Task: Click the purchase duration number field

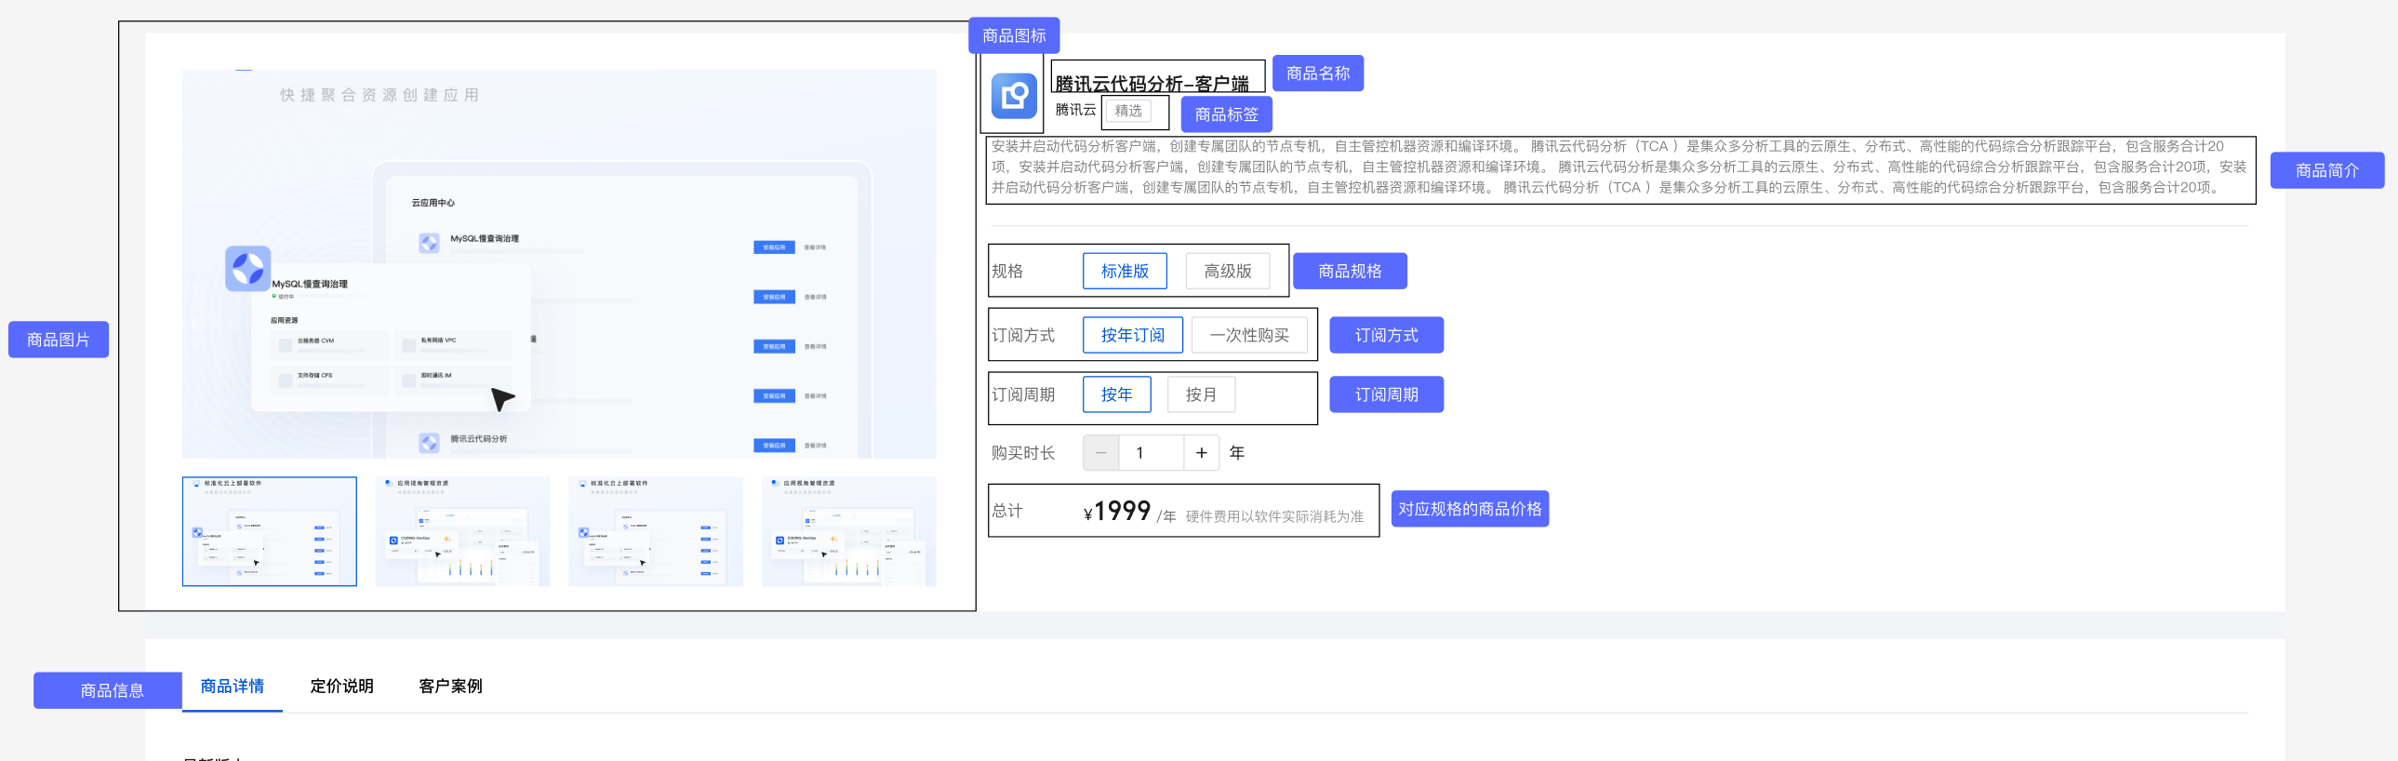Action: tap(1151, 453)
